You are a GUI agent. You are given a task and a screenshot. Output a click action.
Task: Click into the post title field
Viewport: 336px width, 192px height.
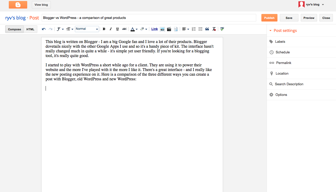point(149,18)
